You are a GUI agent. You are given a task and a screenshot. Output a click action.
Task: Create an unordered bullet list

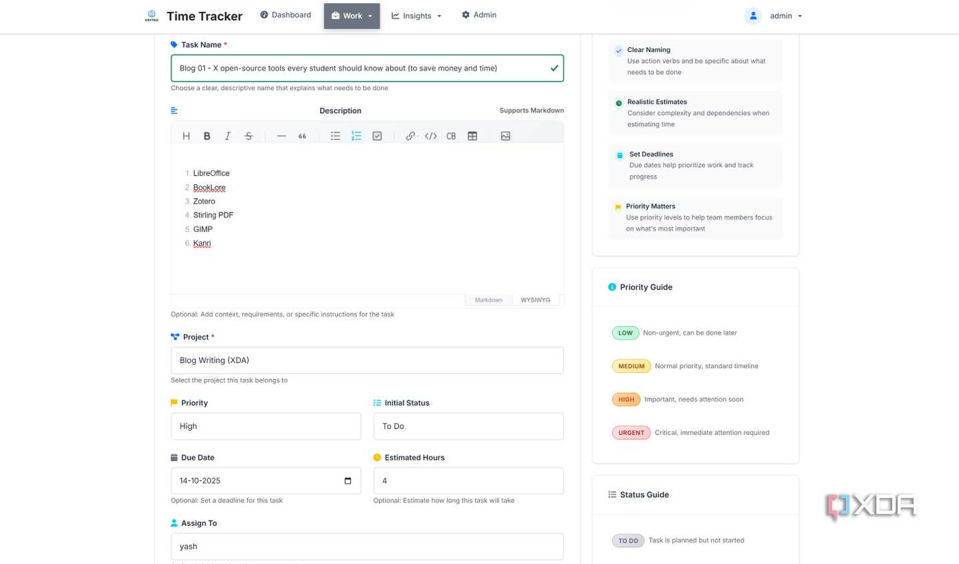coord(335,136)
